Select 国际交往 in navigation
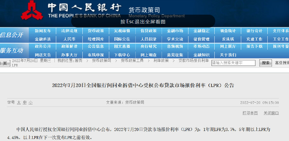The width and height of the screenshot is (289, 141). [x=122, y=39]
